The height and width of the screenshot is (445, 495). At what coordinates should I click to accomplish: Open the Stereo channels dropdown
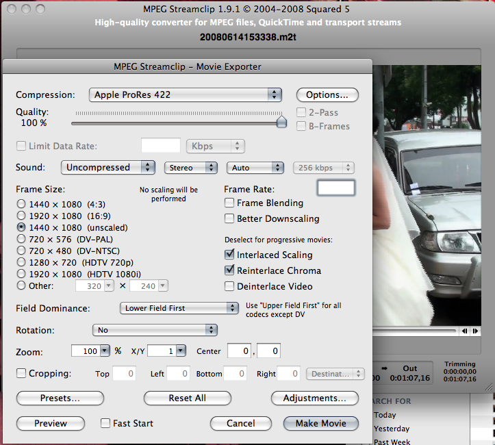tap(191, 168)
